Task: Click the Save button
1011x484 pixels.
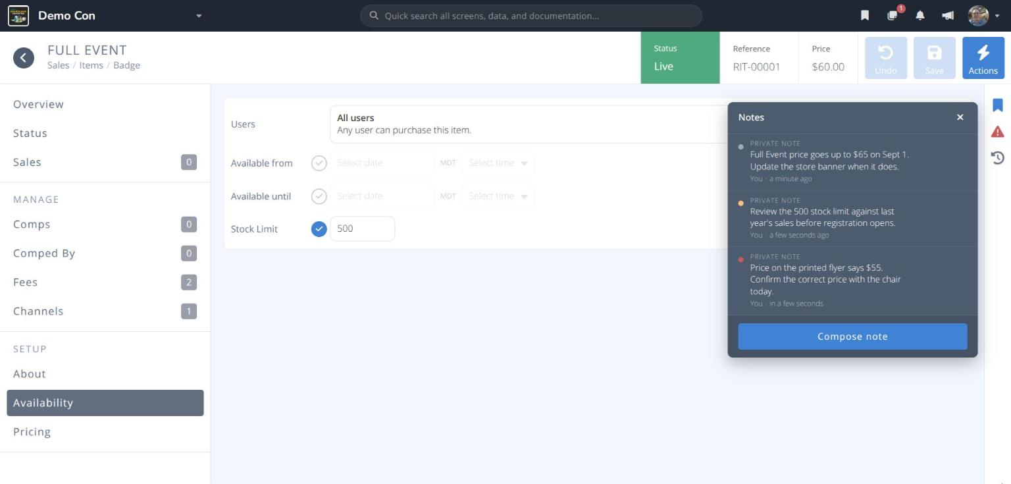Action: (x=934, y=58)
